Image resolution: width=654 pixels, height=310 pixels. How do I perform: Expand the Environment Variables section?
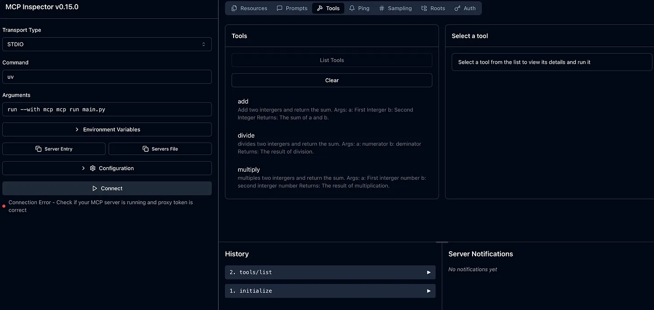pos(107,129)
